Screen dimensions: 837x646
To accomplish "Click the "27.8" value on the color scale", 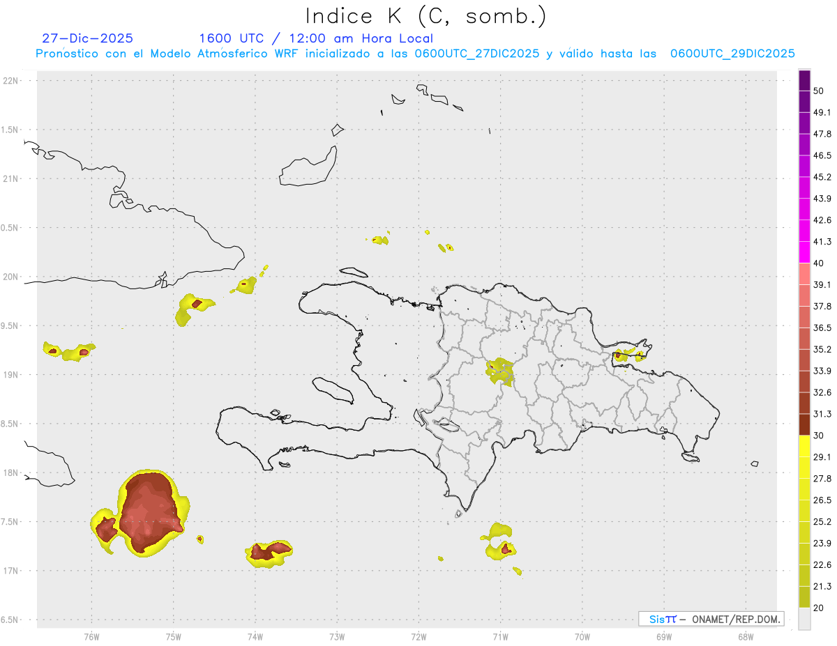I will tap(822, 479).
